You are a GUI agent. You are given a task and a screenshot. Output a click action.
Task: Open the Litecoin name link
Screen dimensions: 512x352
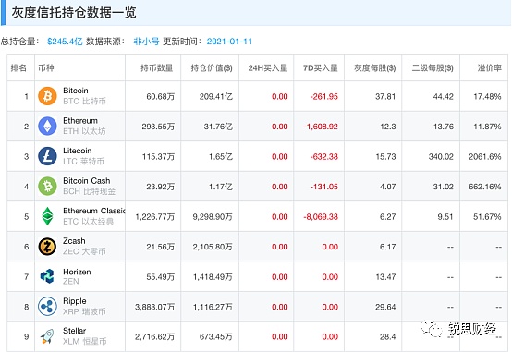pyautogui.click(x=77, y=151)
